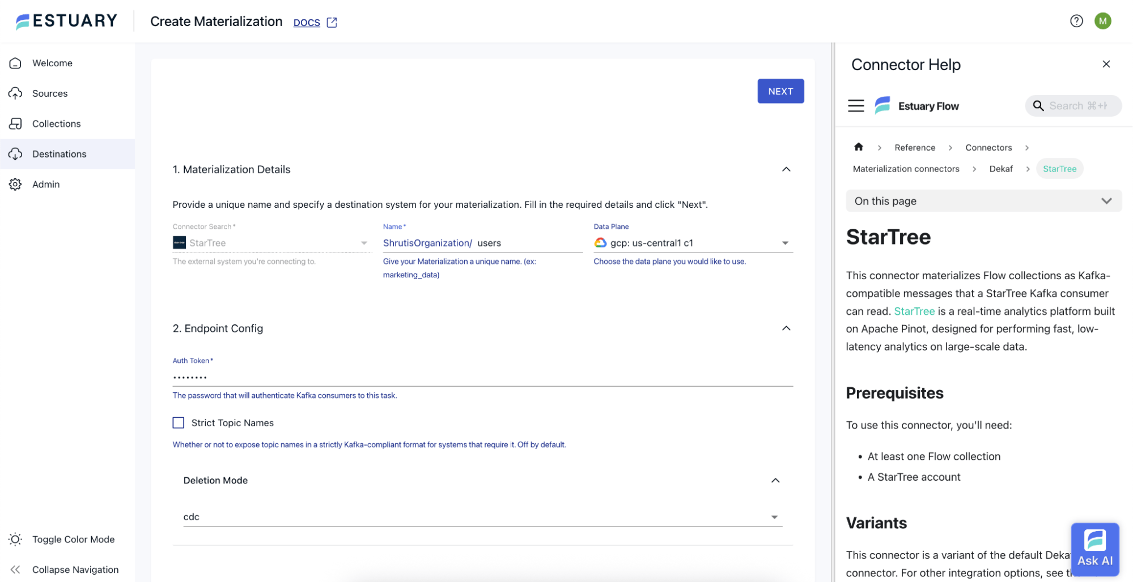The width and height of the screenshot is (1133, 582).
Task: Click Collapse Navigation label
Action: (75, 570)
